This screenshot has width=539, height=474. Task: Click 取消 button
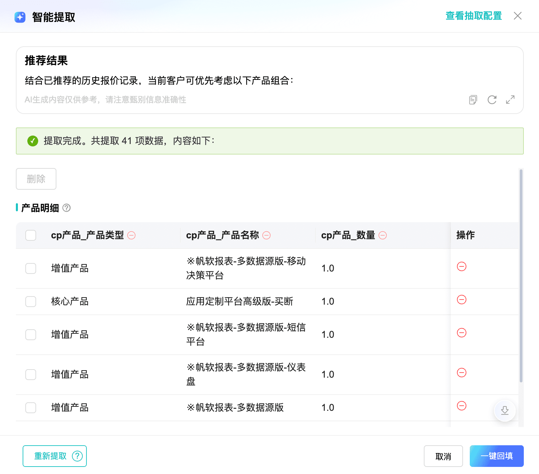click(x=443, y=456)
